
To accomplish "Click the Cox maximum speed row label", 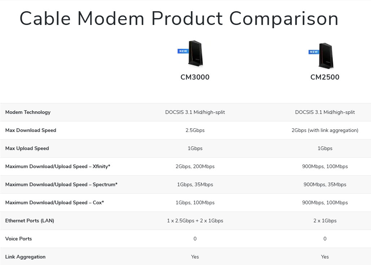I will tap(54, 202).
